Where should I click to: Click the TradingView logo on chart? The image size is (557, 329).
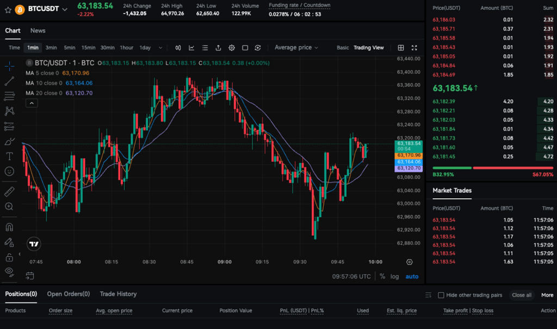(34, 244)
